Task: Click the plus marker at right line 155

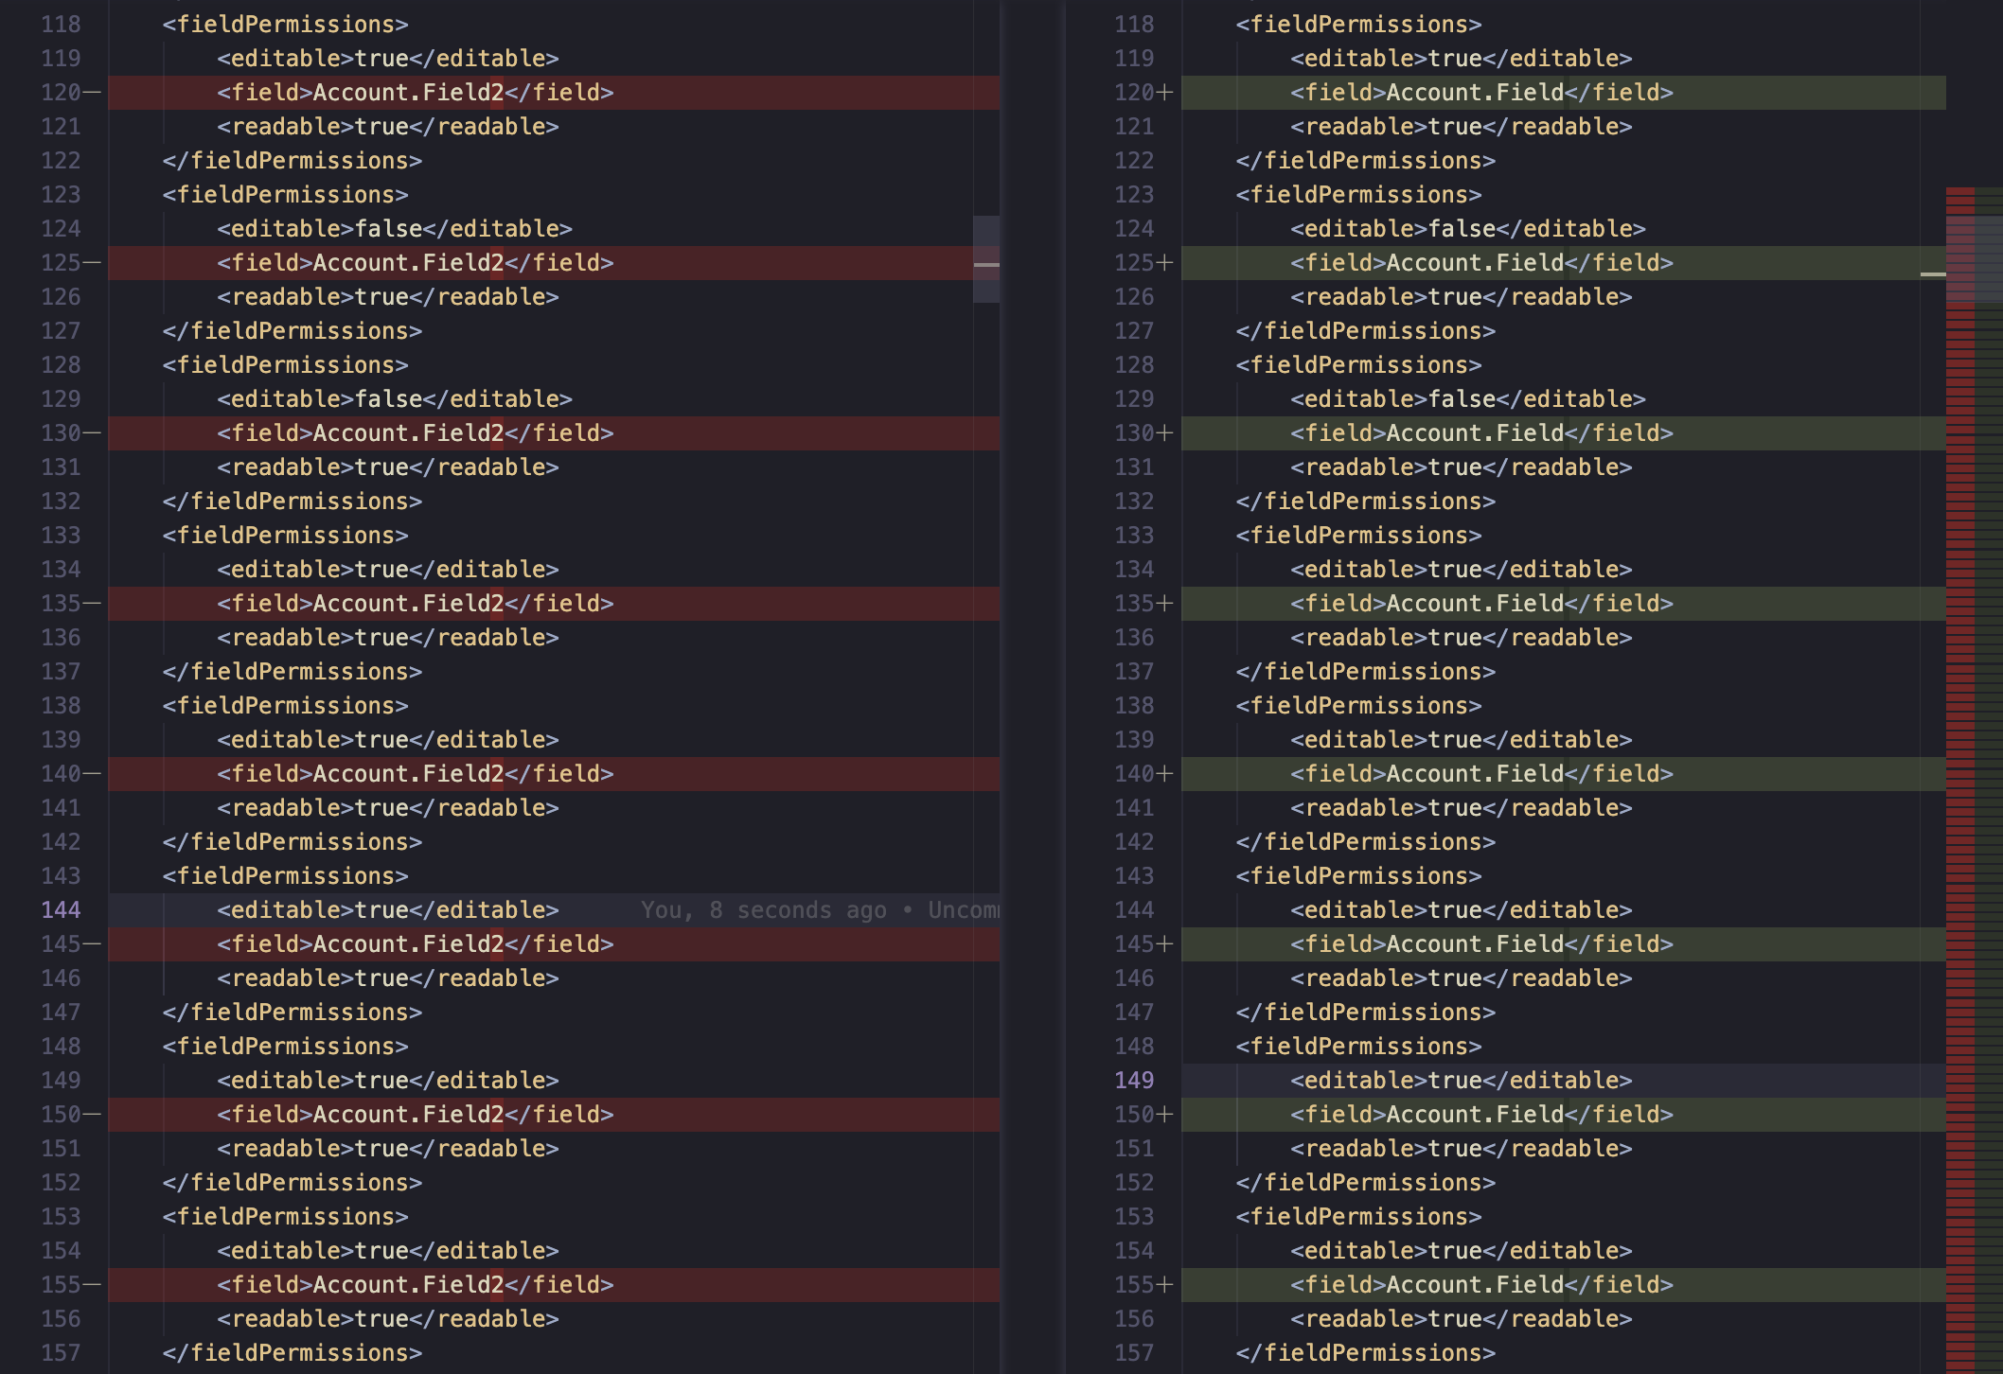Action: (1165, 1285)
